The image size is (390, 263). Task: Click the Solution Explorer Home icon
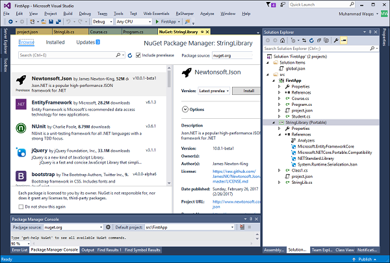click(282, 40)
